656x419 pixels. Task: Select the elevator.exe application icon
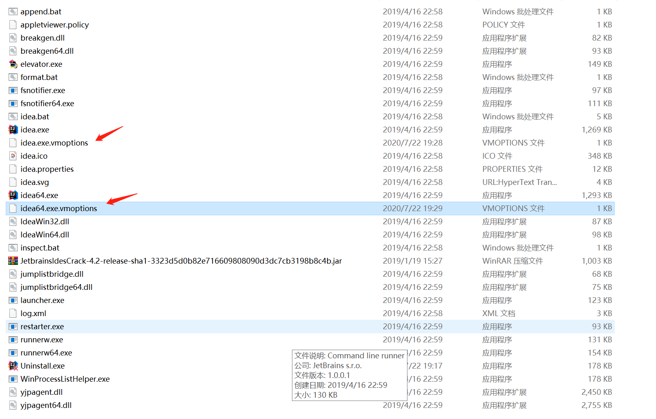(x=13, y=64)
